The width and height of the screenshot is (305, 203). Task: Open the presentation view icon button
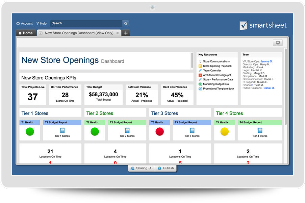pos(278,43)
